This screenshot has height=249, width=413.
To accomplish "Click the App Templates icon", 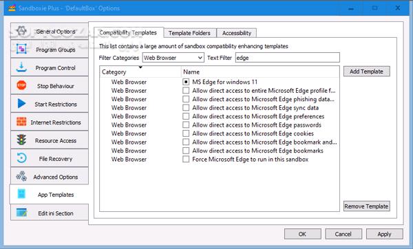I will tap(21, 194).
